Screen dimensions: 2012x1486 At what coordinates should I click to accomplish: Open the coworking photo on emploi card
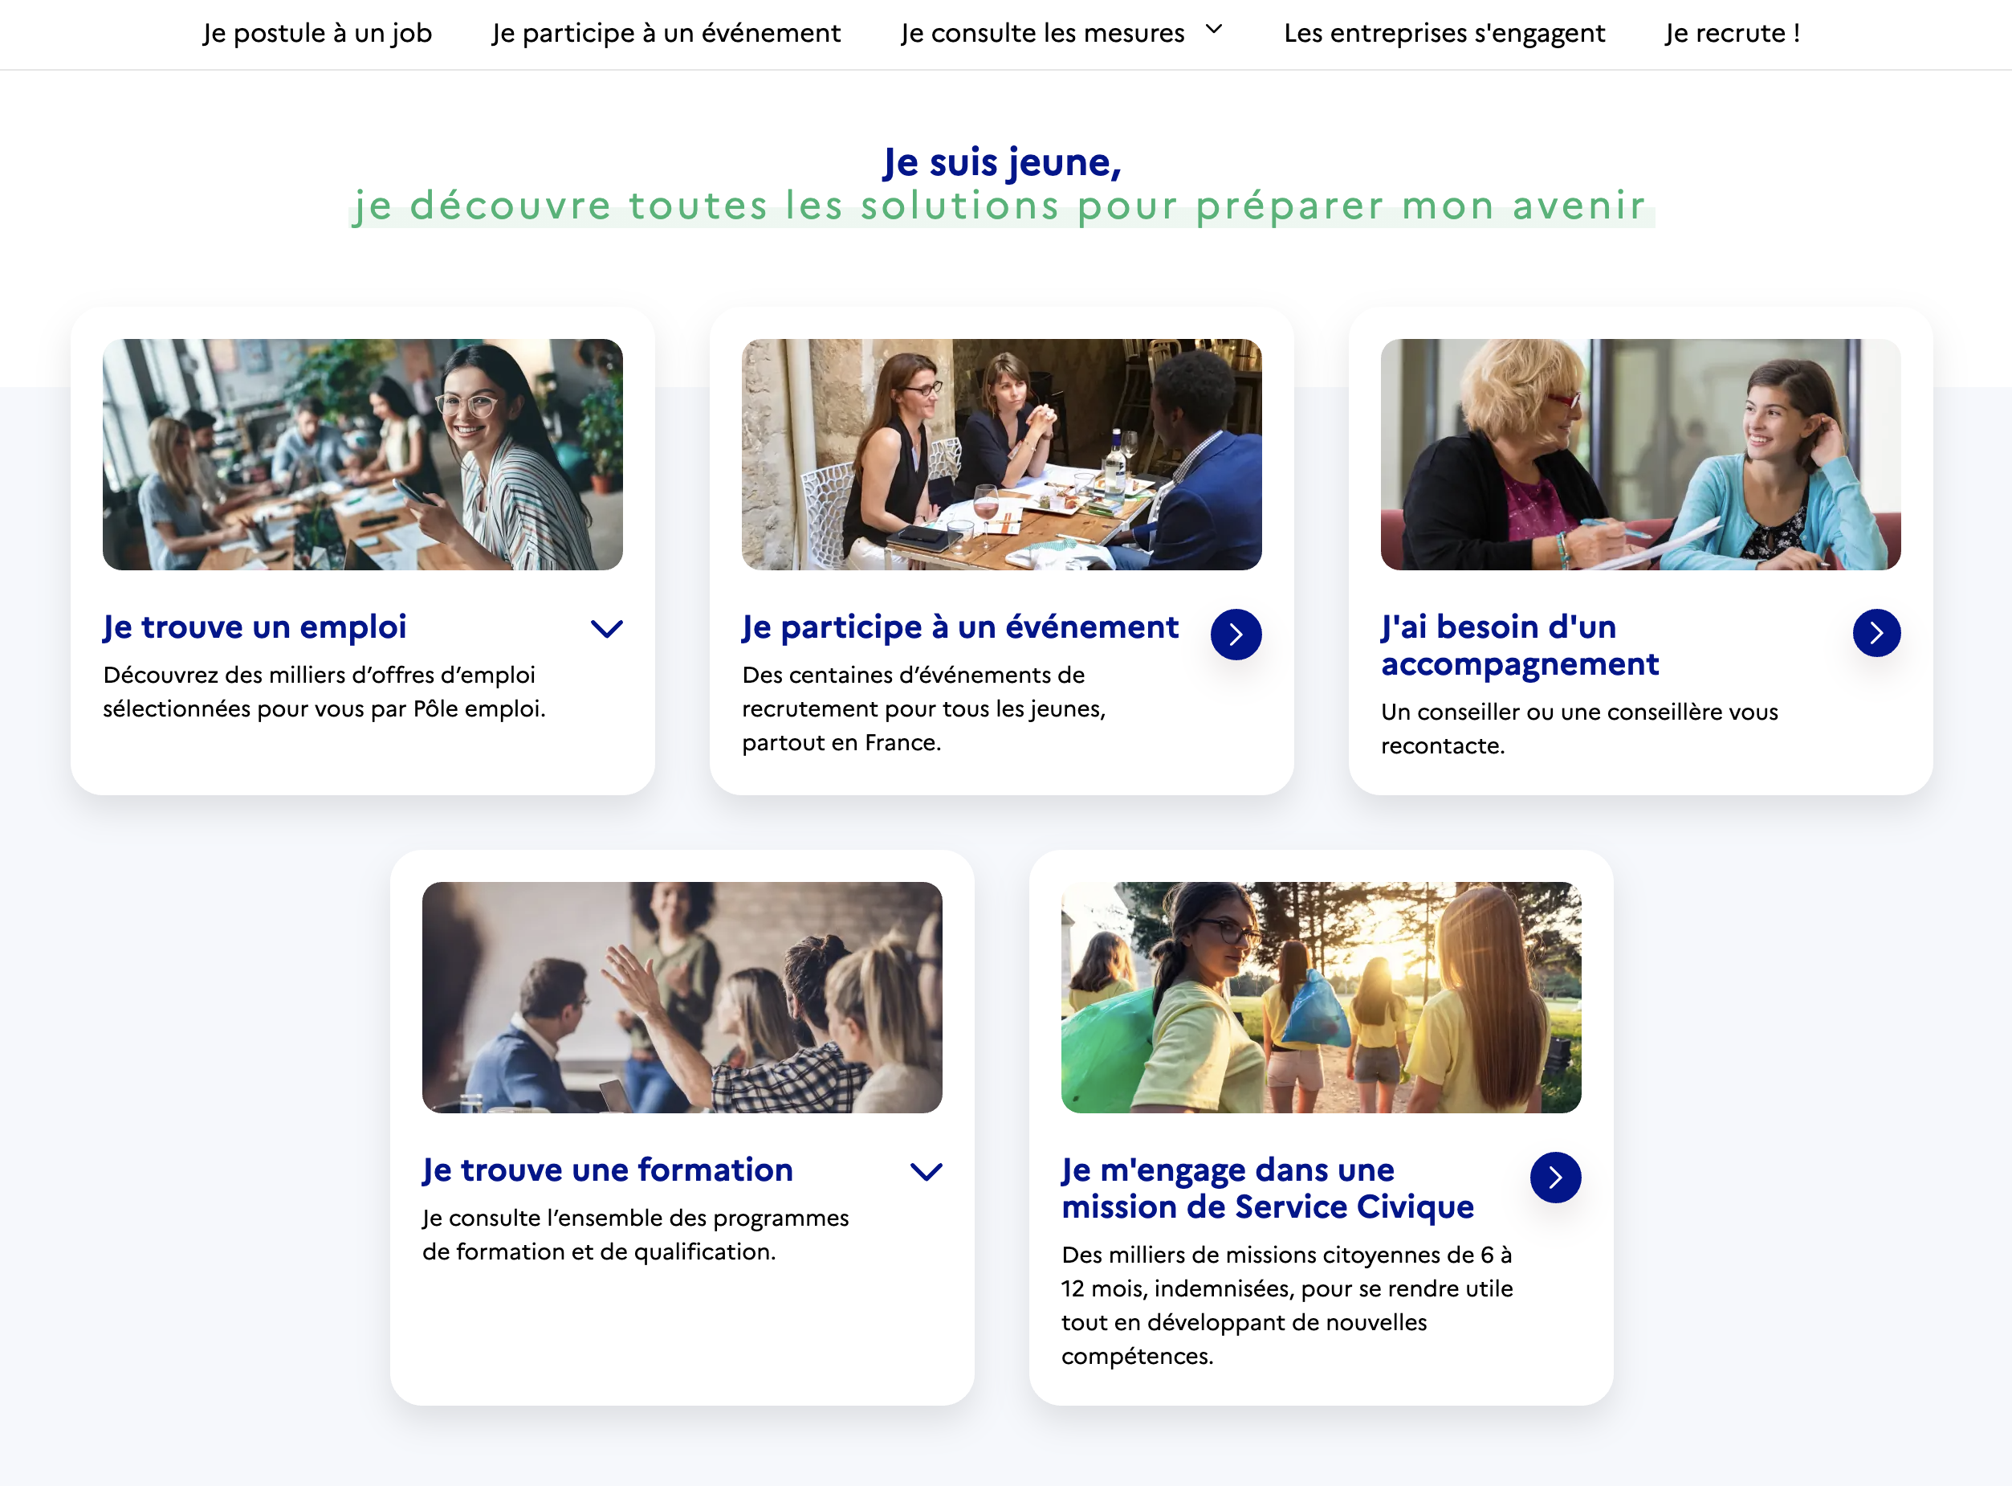pyautogui.click(x=362, y=455)
